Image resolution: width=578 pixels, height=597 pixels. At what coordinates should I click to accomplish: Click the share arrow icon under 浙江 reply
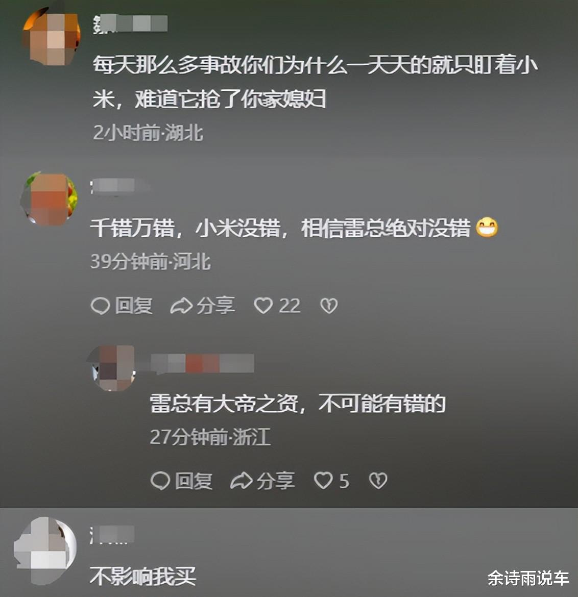pos(242,481)
